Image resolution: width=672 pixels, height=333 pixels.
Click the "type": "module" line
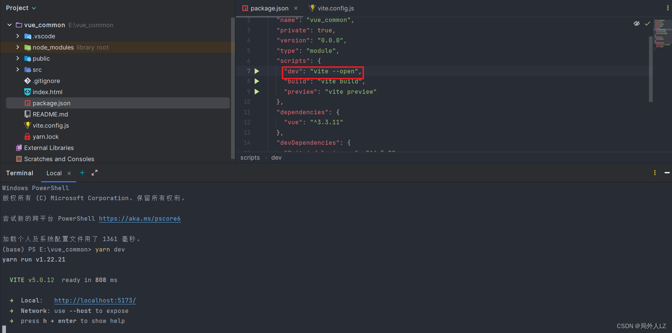point(308,51)
